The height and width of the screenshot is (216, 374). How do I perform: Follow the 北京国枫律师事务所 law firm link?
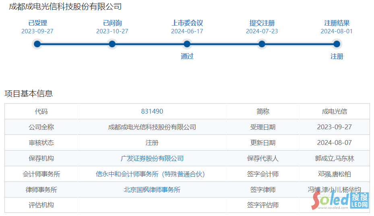pyautogui.click(x=152, y=190)
